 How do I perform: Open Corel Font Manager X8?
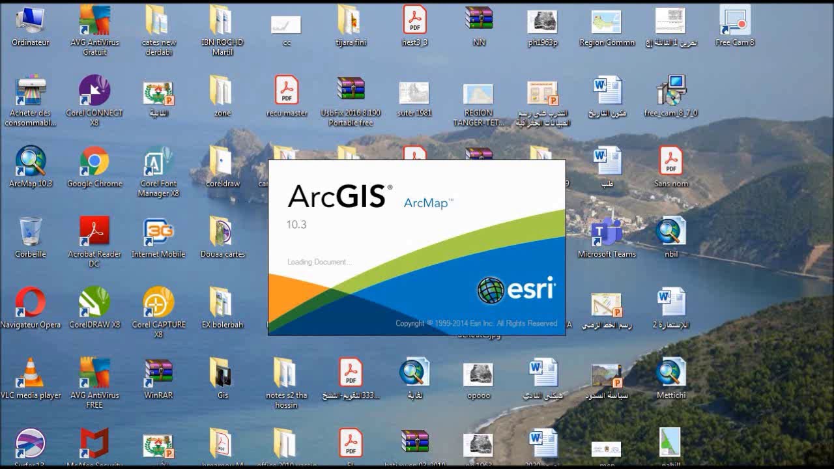click(158, 162)
